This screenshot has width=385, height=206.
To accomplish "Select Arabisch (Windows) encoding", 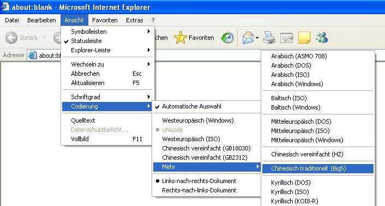I will pyautogui.click(x=318, y=84).
